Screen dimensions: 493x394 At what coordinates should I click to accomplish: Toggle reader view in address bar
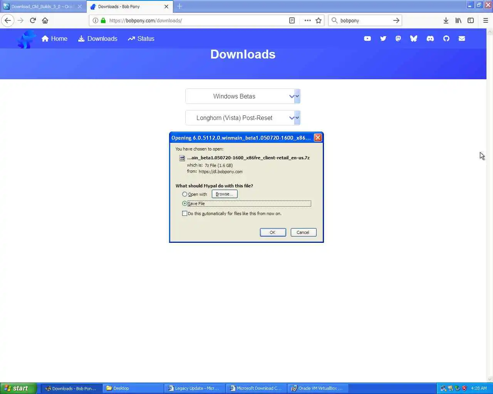pos(292,20)
